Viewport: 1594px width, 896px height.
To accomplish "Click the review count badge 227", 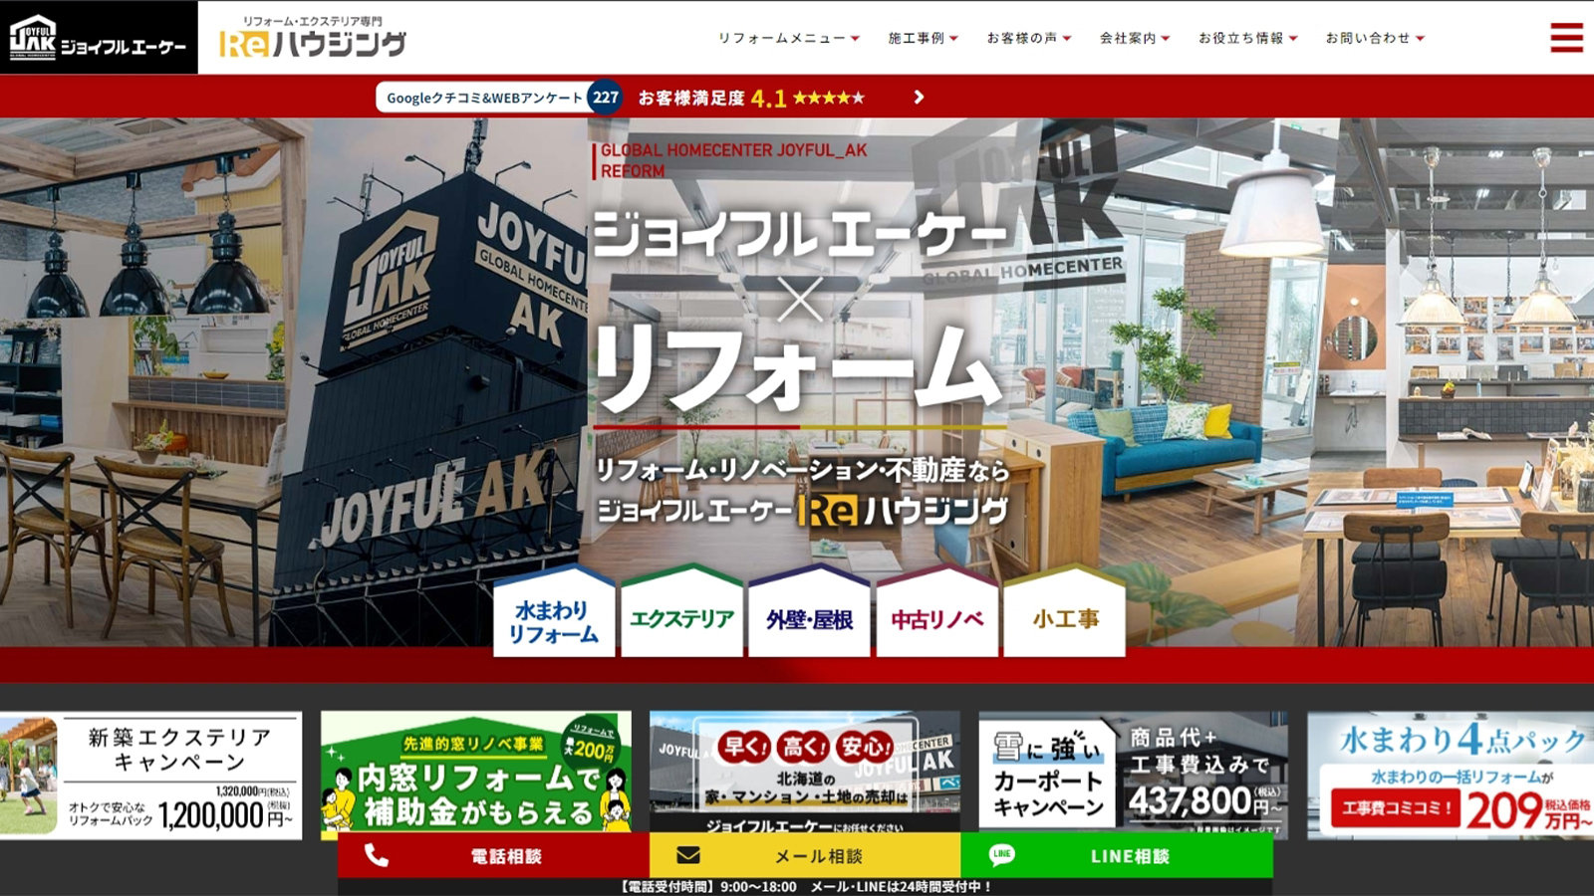I will 605,98.
